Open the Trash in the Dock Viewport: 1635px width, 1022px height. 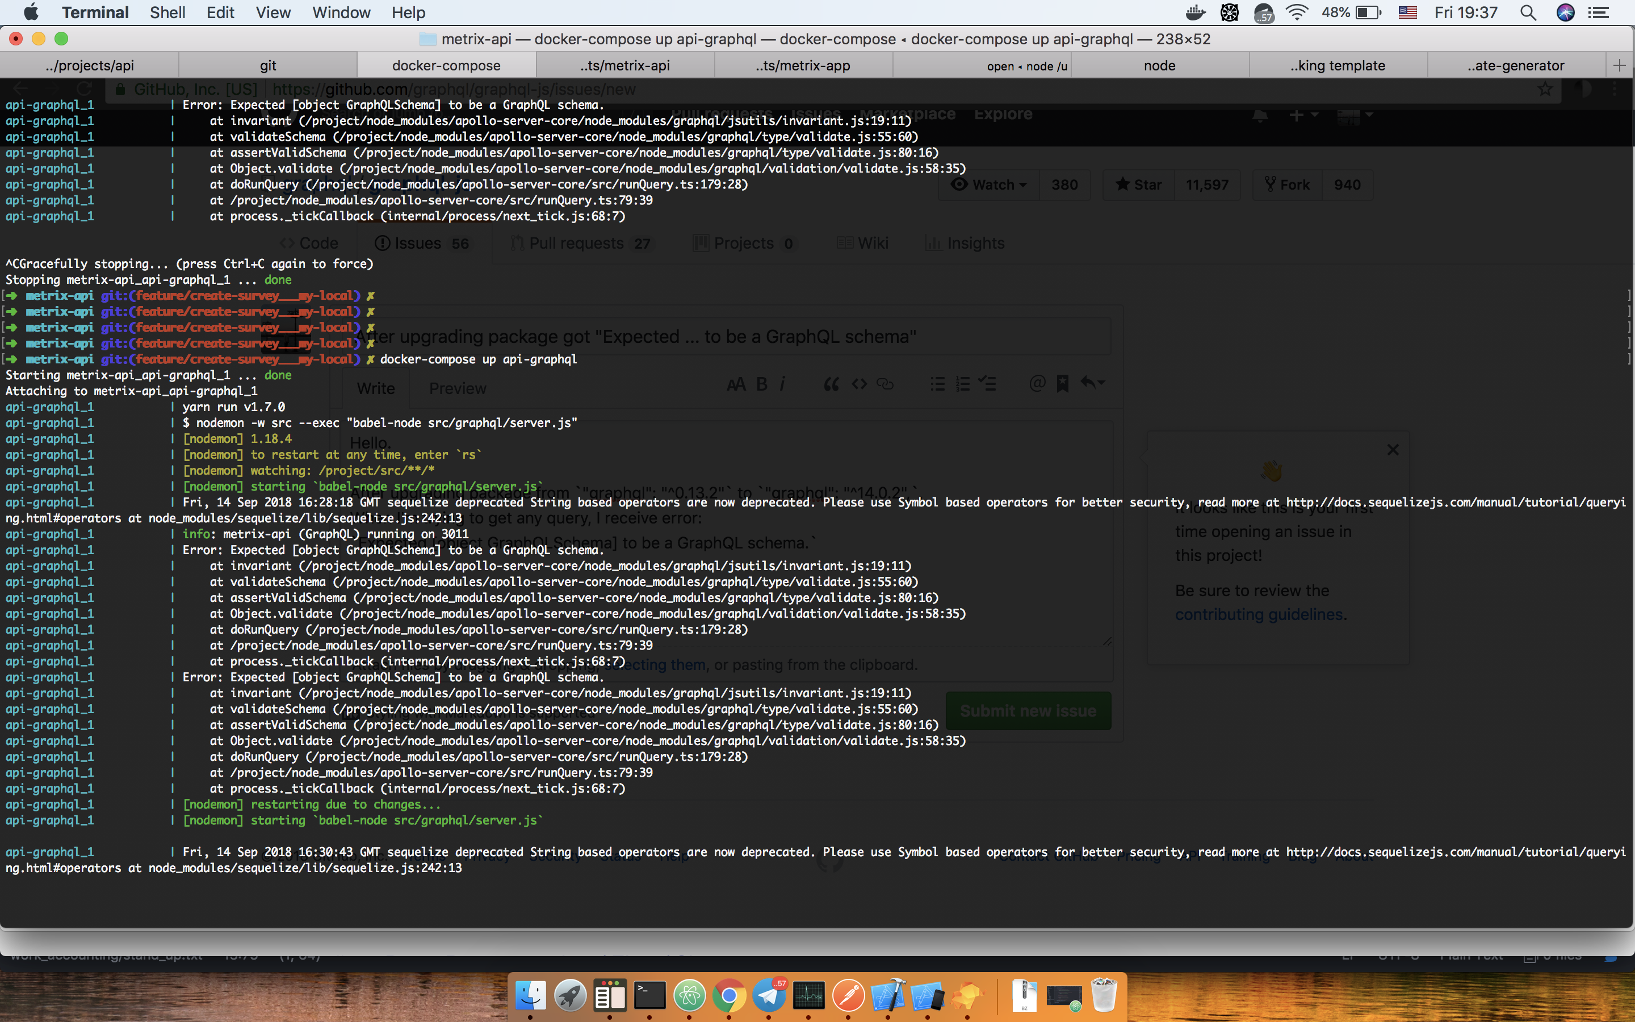(x=1104, y=995)
